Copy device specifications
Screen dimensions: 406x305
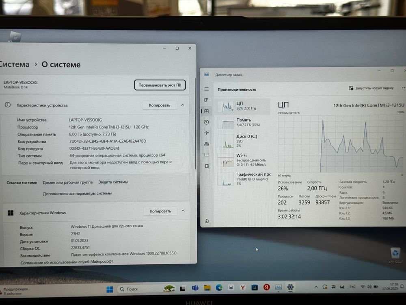coord(160,105)
